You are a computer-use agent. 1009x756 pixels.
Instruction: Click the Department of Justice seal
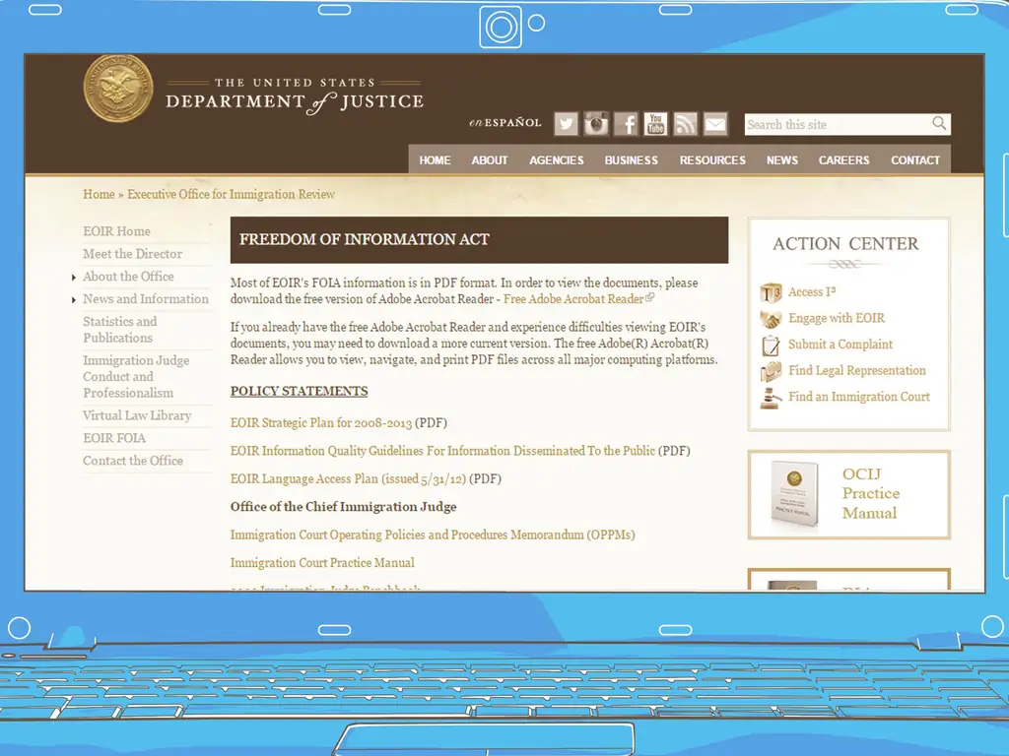click(118, 89)
